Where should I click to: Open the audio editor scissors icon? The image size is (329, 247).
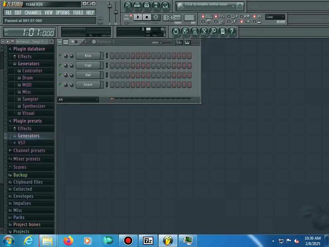point(204,32)
